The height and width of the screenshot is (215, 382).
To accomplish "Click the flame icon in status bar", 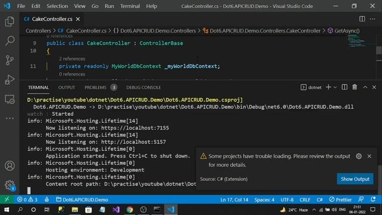I will tap(47, 199).
